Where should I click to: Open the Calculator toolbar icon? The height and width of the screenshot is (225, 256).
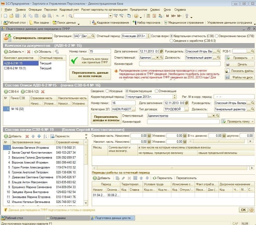(148, 16)
